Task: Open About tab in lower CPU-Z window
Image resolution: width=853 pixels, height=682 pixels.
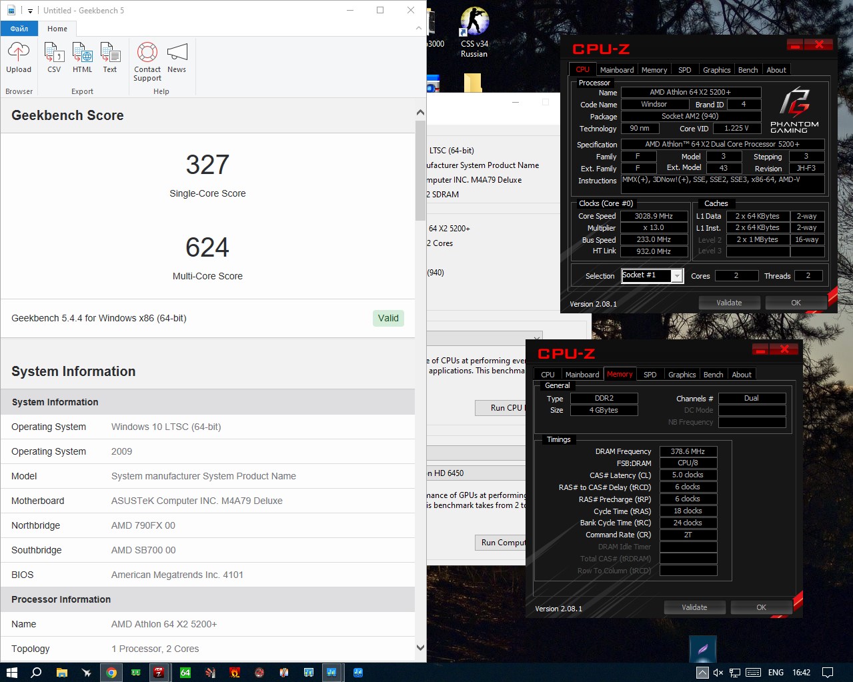Action: [742, 375]
